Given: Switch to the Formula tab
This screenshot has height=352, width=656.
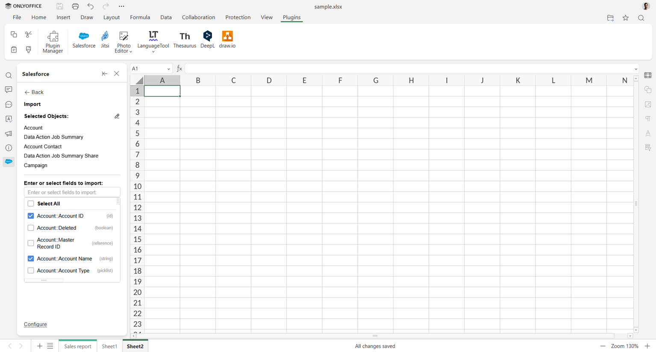Looking at the screenshot, I should point(140,18).
